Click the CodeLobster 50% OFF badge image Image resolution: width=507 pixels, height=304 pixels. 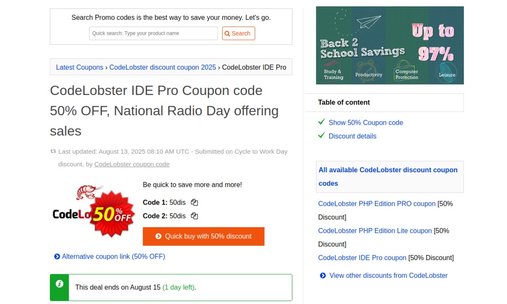pos(94,211)
